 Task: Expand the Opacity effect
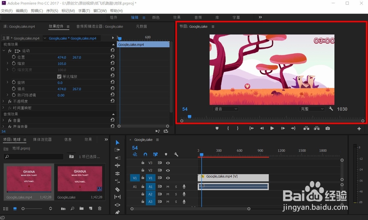click(x=3, y=101)
